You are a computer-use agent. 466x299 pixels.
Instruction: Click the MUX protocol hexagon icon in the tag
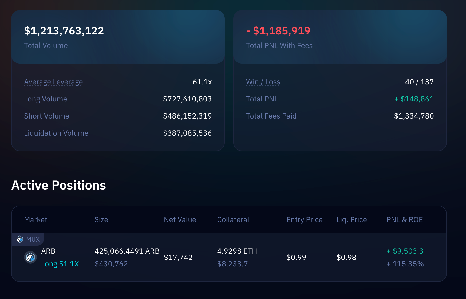20,239
